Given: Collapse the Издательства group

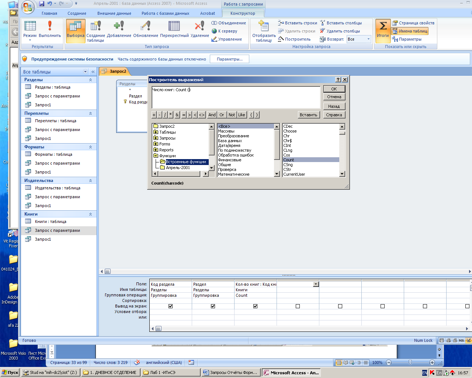Looking at the screenshot, I should coord(91,181).
